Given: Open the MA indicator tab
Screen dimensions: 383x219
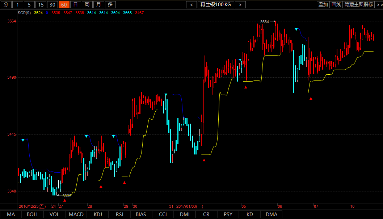Looking at the screenshot, I should pos(11,214).
